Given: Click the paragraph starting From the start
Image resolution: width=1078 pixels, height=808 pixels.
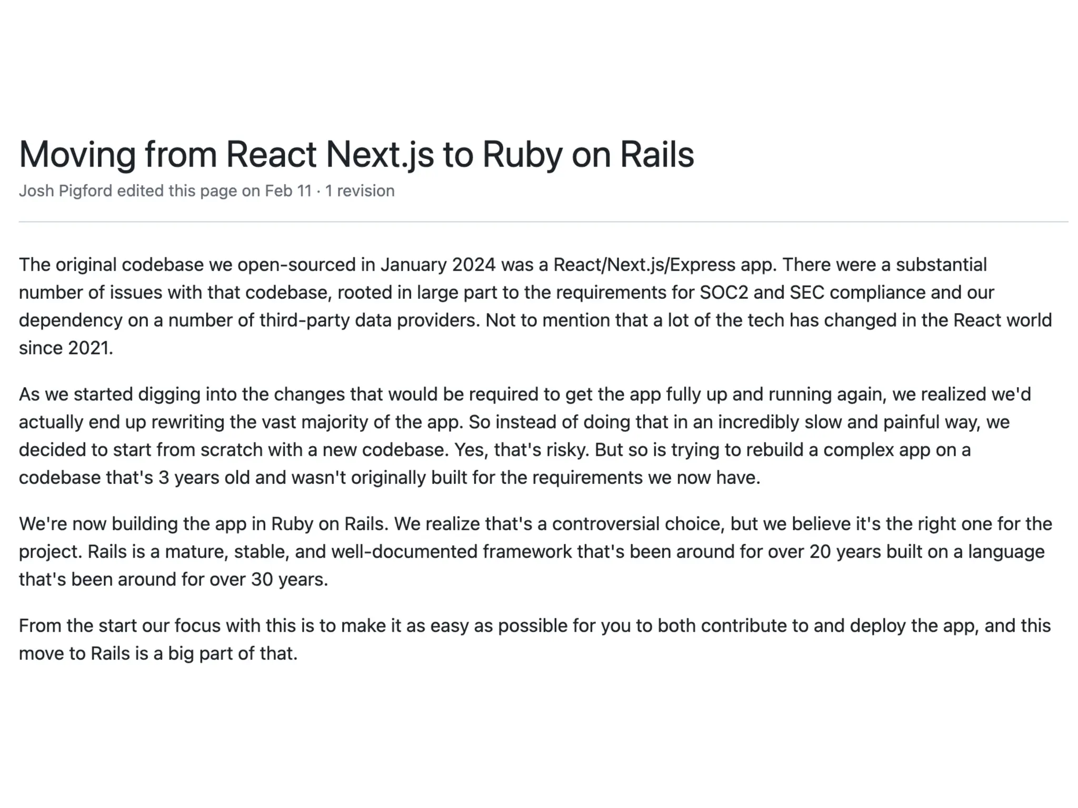Looking at the screenshot, I should click(x=535, y=640).
